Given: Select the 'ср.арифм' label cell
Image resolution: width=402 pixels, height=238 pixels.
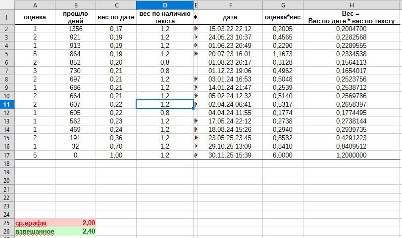Looking at the screenshot, I should 35,223.
